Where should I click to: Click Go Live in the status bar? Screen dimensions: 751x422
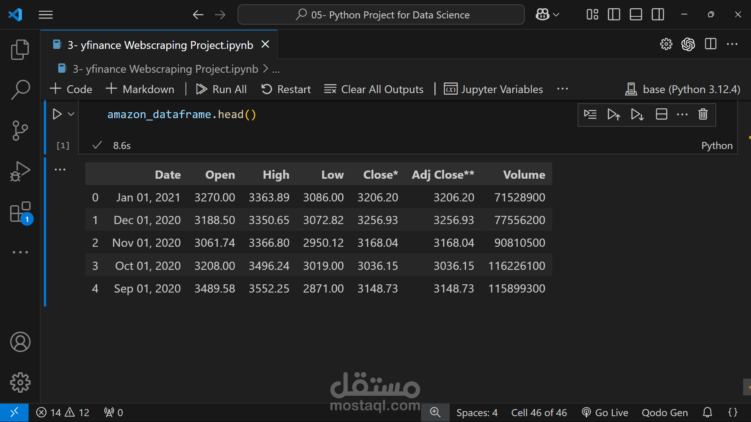605,413
